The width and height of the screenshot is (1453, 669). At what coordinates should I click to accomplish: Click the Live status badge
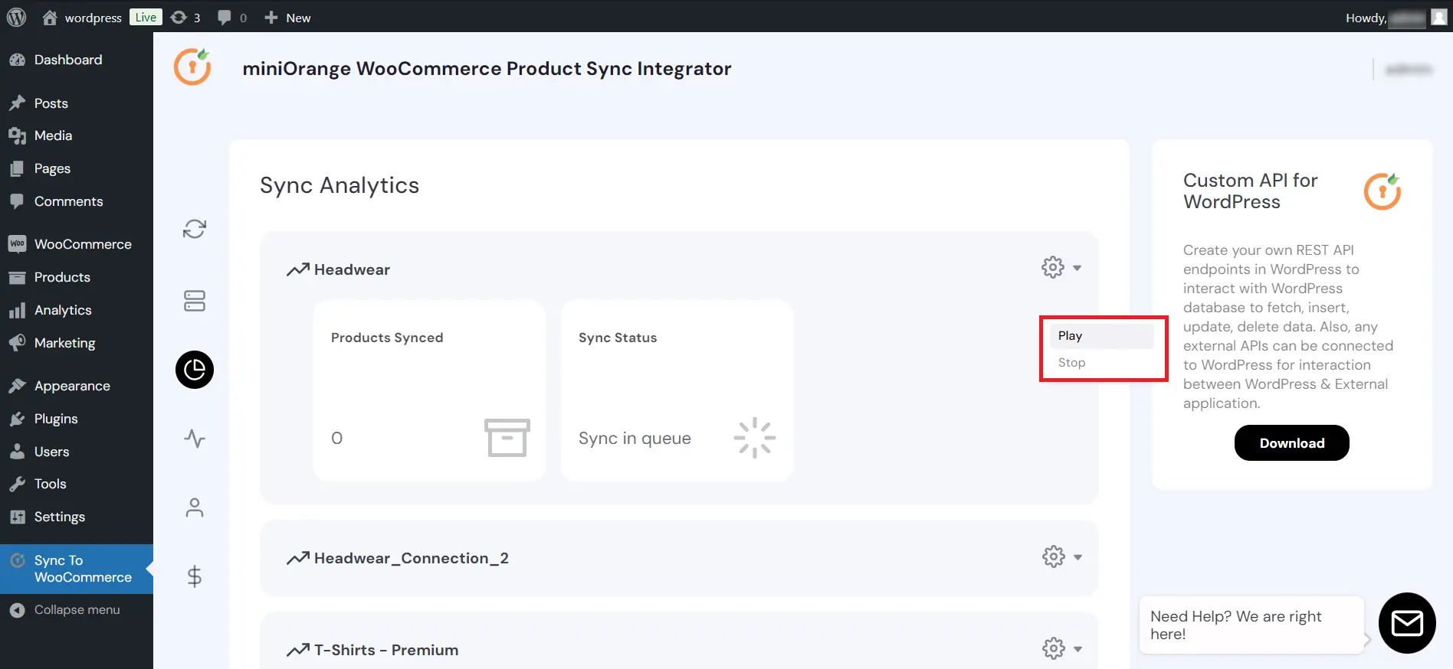(146, 17)
